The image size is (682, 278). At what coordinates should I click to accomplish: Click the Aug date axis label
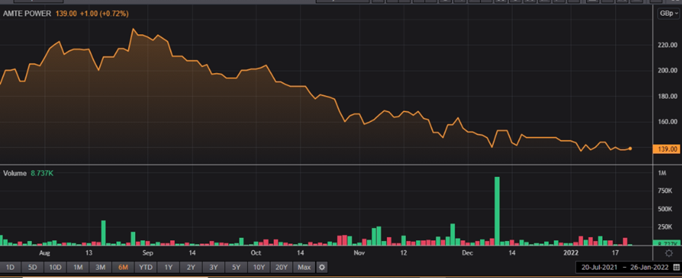click(44, 253)
